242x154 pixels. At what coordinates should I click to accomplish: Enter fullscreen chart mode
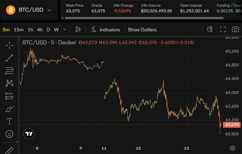click(x=223, y=29)
